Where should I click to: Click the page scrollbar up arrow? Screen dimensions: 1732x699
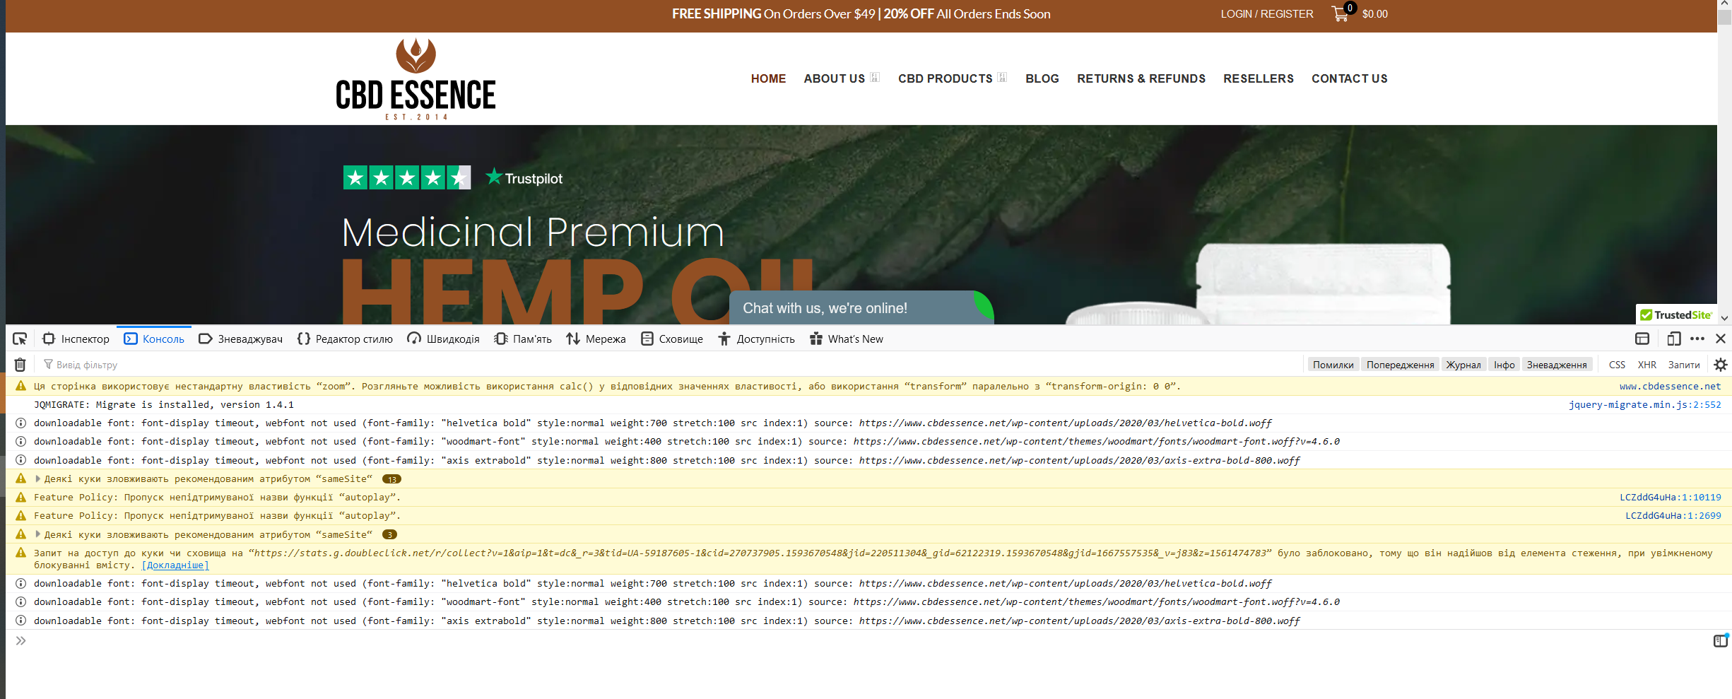[x=1724, y=5]
